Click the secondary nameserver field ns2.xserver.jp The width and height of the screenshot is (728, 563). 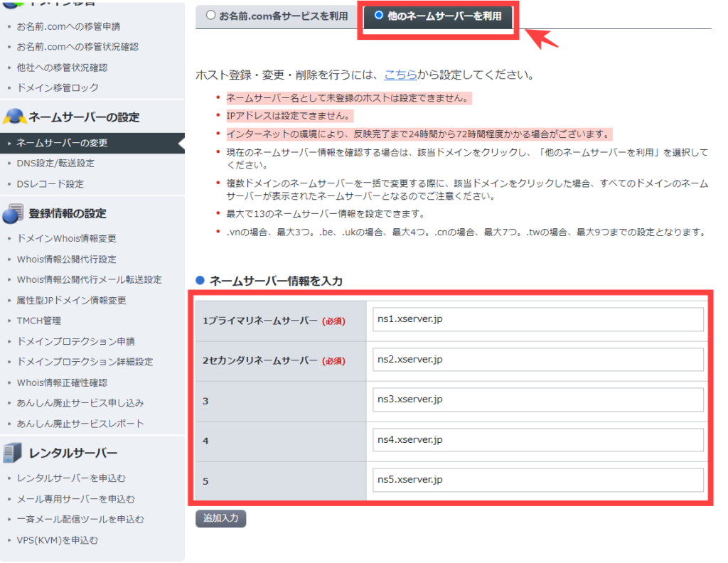pyautogui.click(x=537, y=359)
